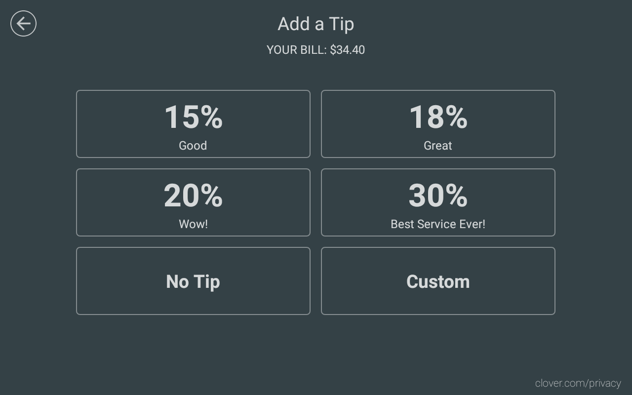Tap the circular navigation arrow at top left
This screenshot has height=395, width=632.
[23, 23]
